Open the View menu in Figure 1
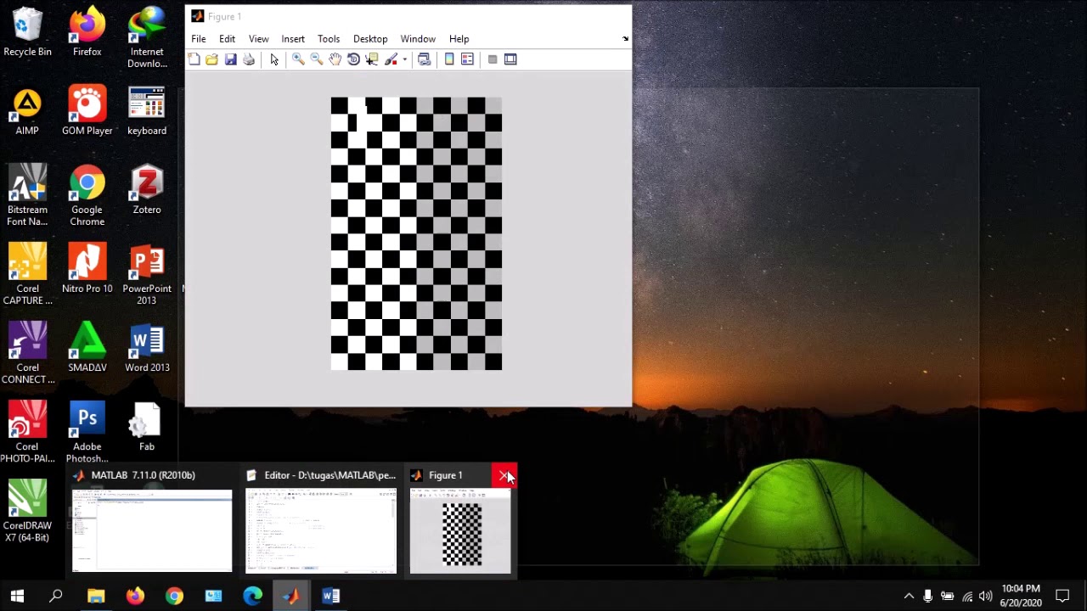Screen dimensions: 1087x611 pos(259,39)
